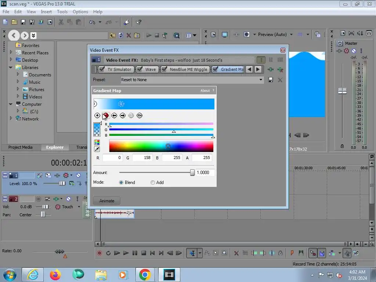Screen dimensions: 376x282
Task: Open the Preset dropdown list
Action: (261, 80)
